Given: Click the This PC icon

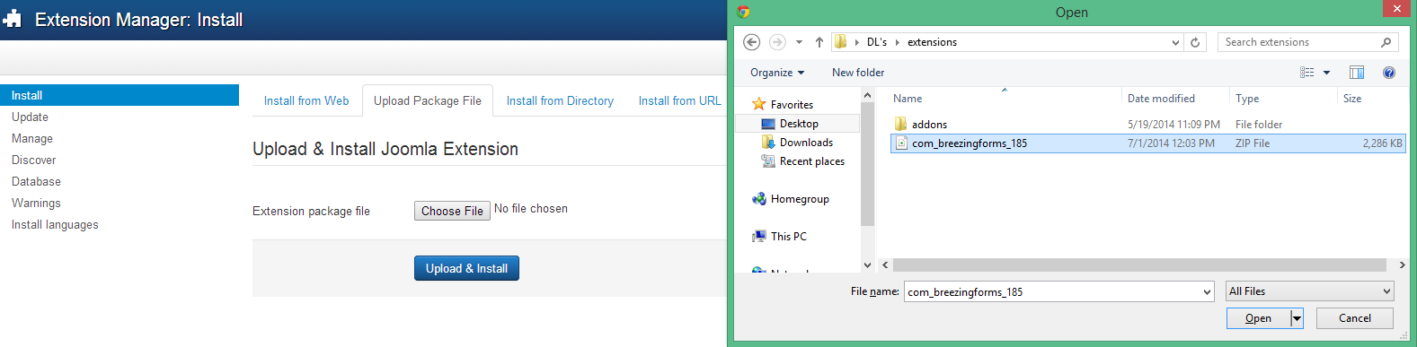Looking at the screenshot, I should point(759,237).
